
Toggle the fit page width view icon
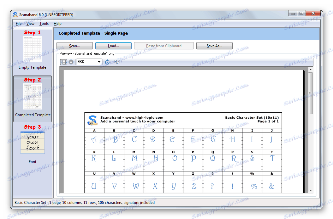point(64,62)
